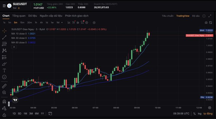Open the Phân tích giao dịch tab
The width and height of the screenshot is (216, 119).
[x=77, y=16]
